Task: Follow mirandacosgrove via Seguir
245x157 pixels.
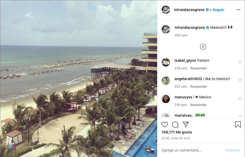Action: click(x=218, y=10)
